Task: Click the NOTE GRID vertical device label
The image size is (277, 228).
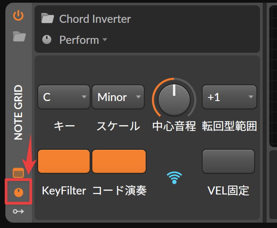Action: tap(18, 112)
